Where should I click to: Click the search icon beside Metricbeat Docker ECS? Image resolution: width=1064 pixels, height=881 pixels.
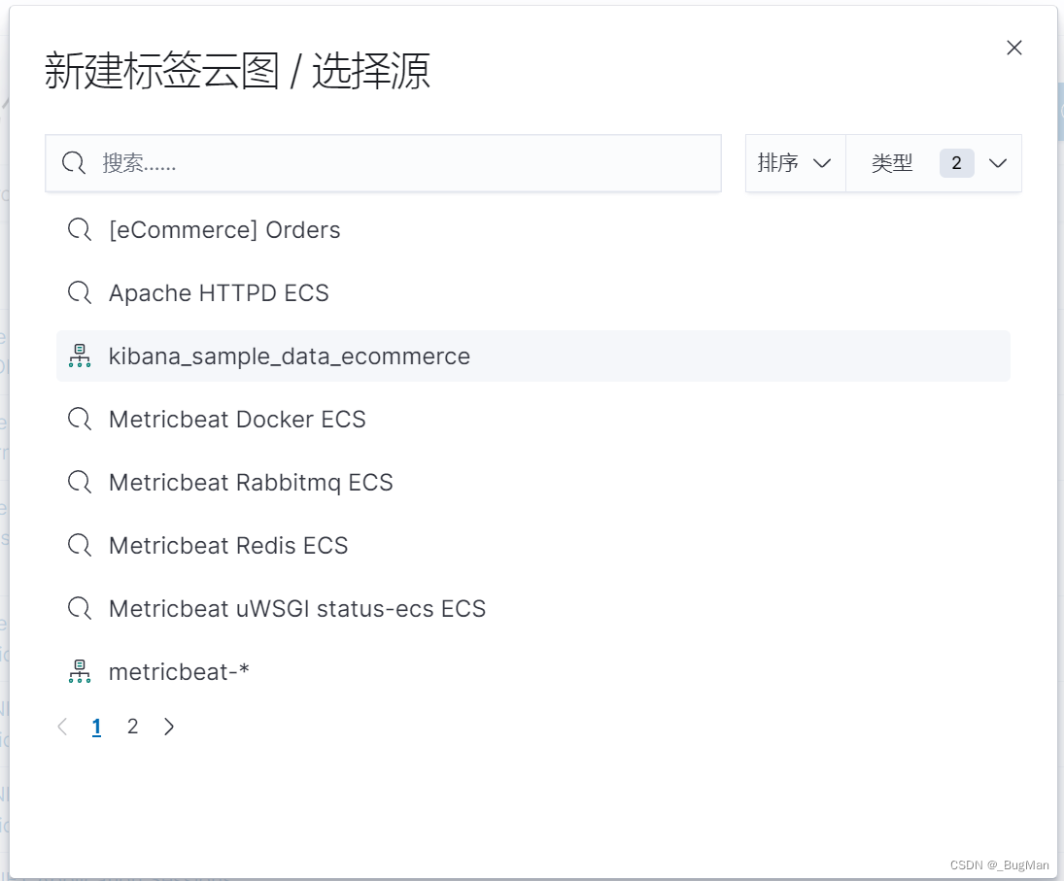tap(80, 420)
